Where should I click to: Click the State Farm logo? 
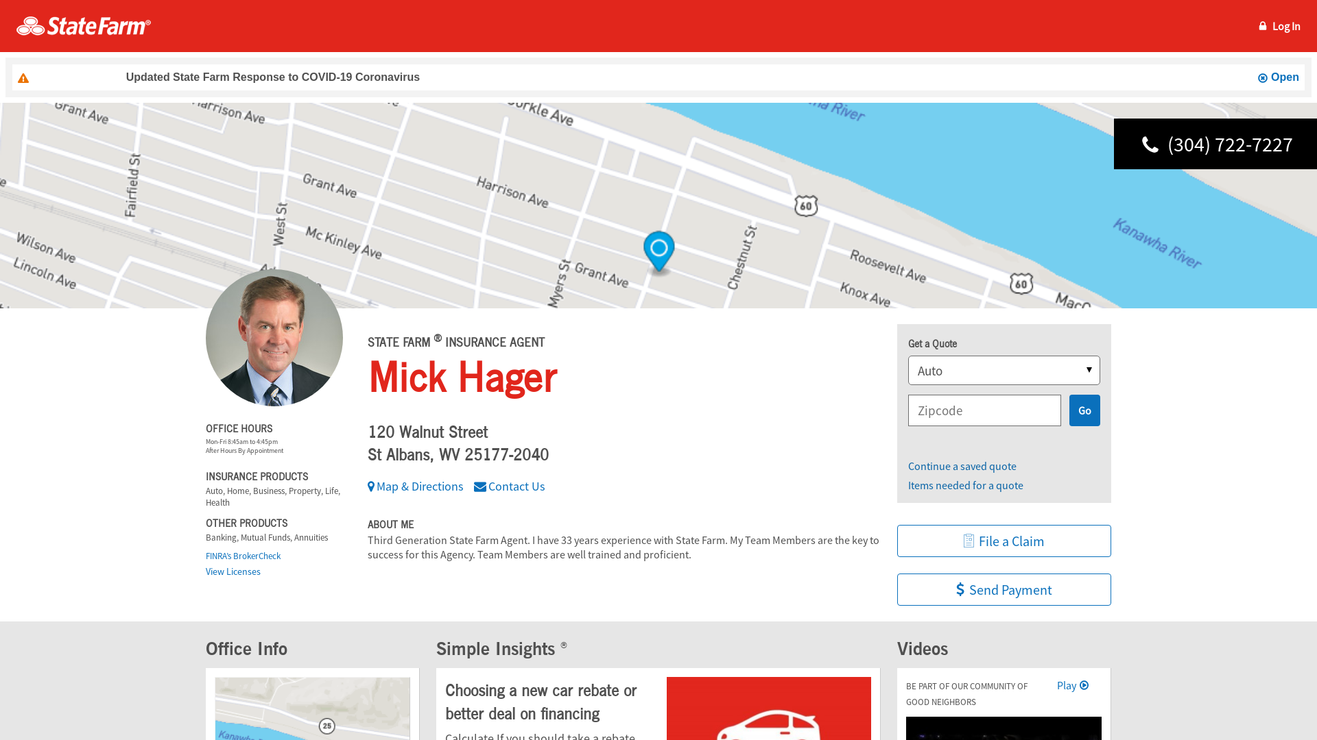84,26
